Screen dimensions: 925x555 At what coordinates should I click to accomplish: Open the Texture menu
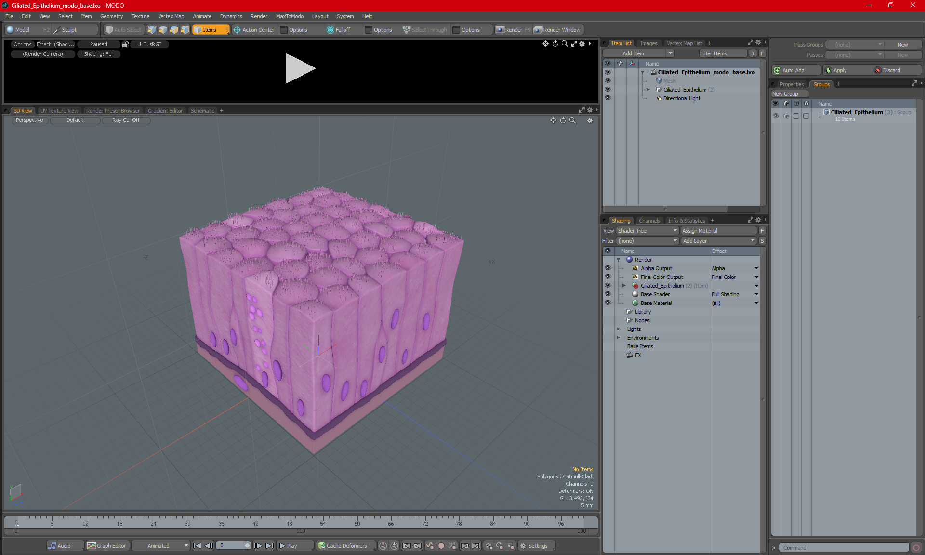pos(140,16)
